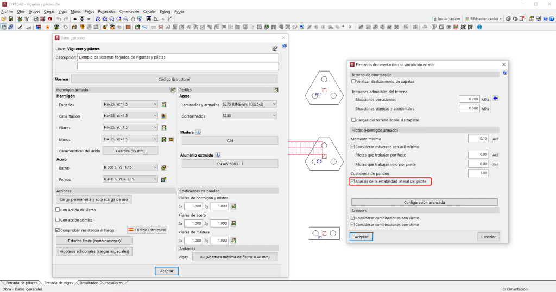Click Aceptar in Datos generales dialog
Screen dimensions: 556x292
(x=167, y=271)
